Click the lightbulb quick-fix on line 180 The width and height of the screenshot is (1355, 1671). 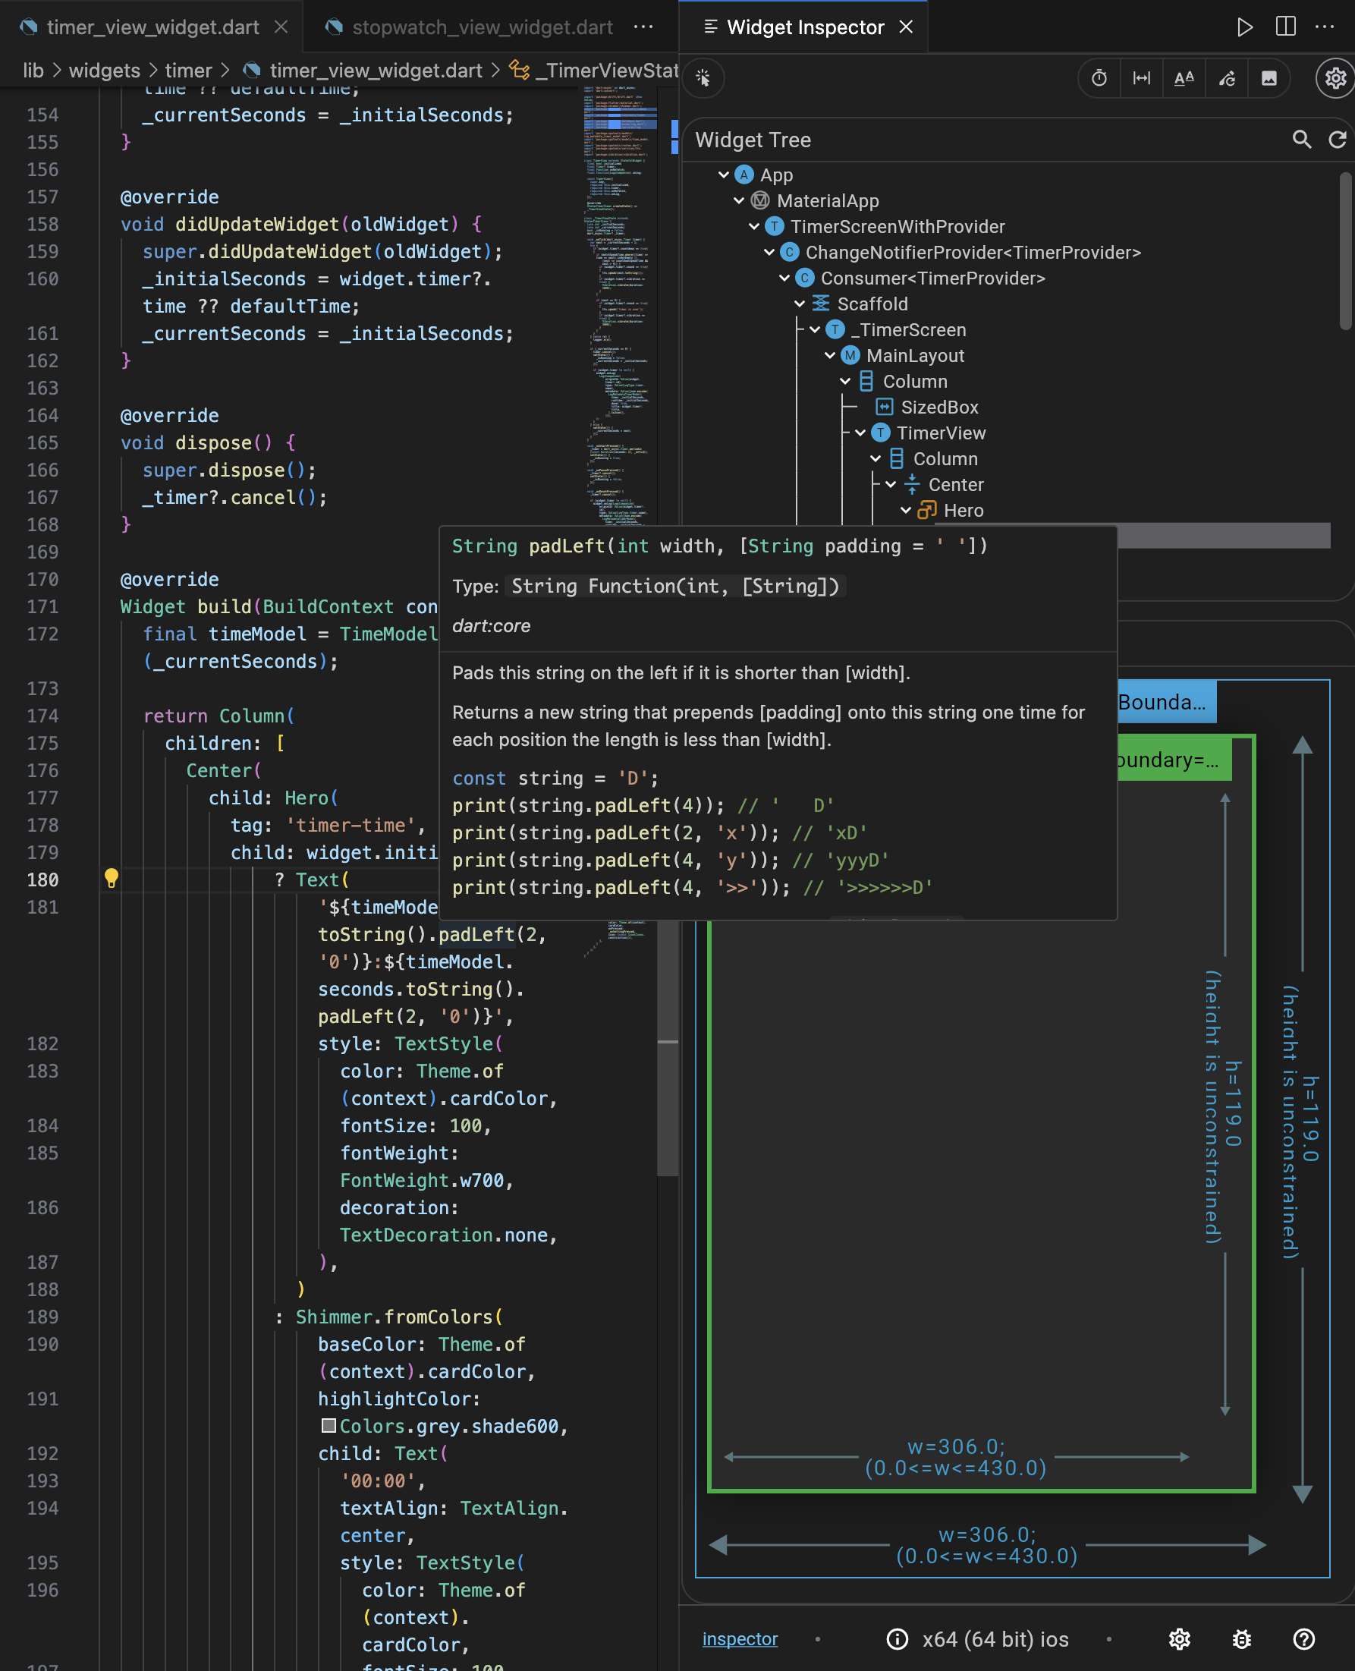point(111,879)
